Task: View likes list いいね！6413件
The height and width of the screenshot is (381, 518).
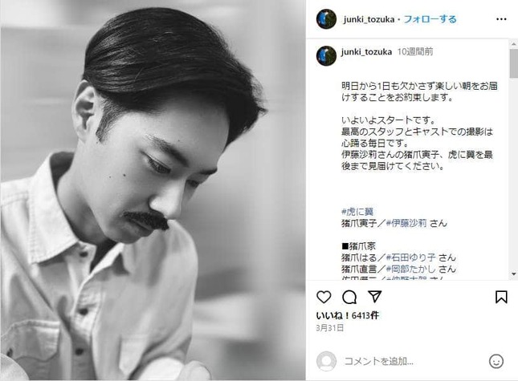Action: [x=347, y=316]
